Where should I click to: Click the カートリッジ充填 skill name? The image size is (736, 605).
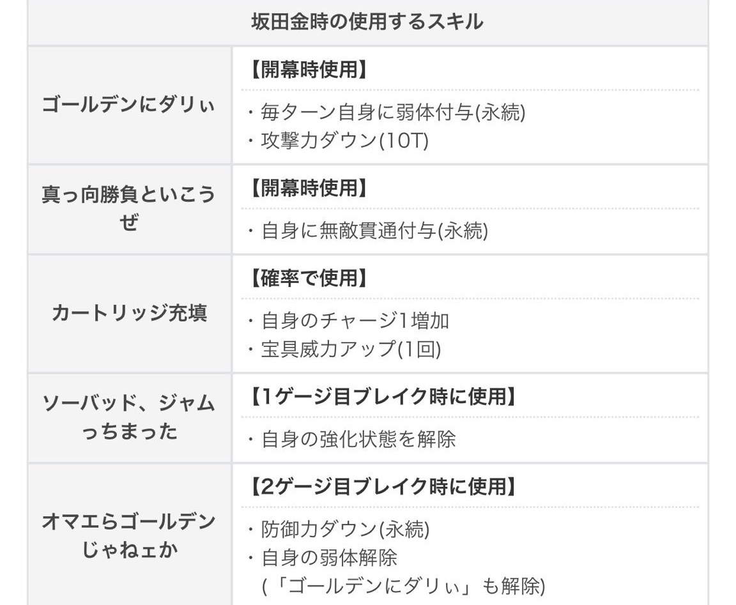click(x=128, y=314)
